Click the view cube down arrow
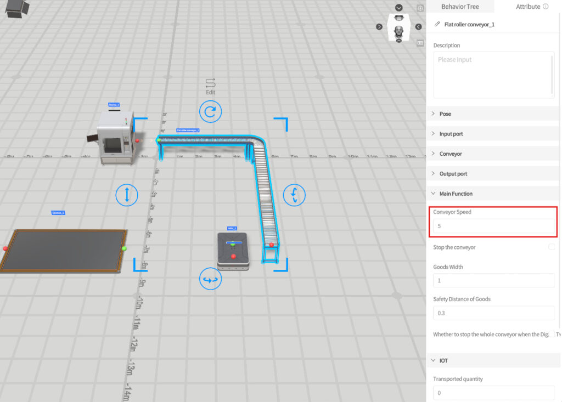Image resolution: width=562 pixels, height=402 pixels. click(398, 8)
